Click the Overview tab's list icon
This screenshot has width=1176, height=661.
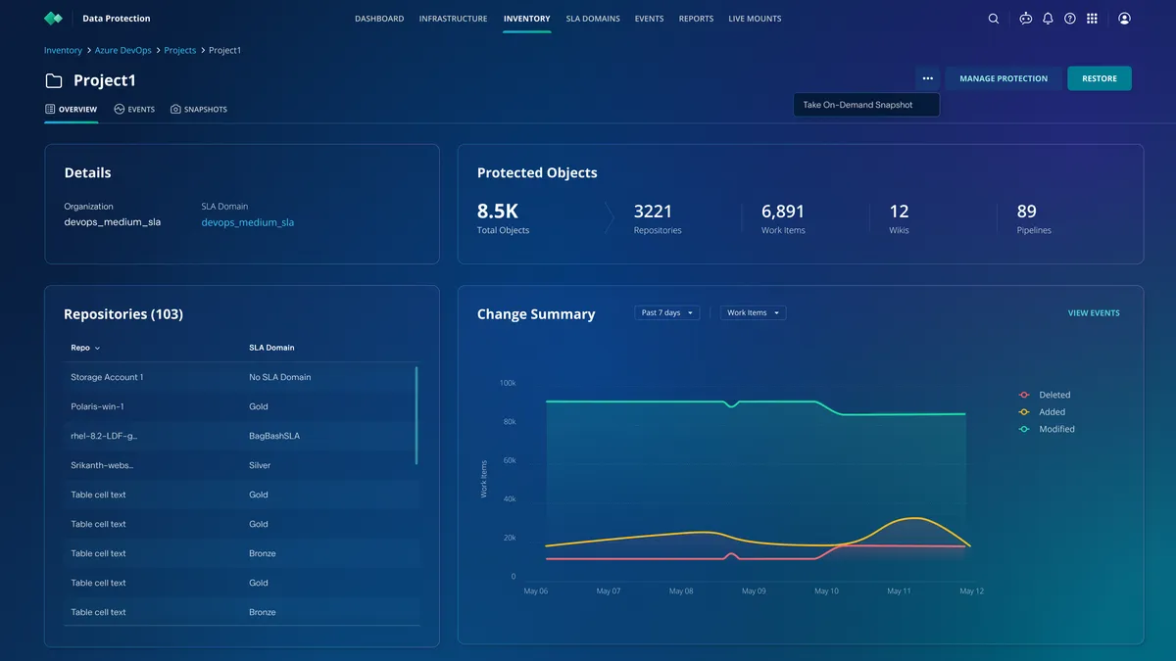coord(50,110)
